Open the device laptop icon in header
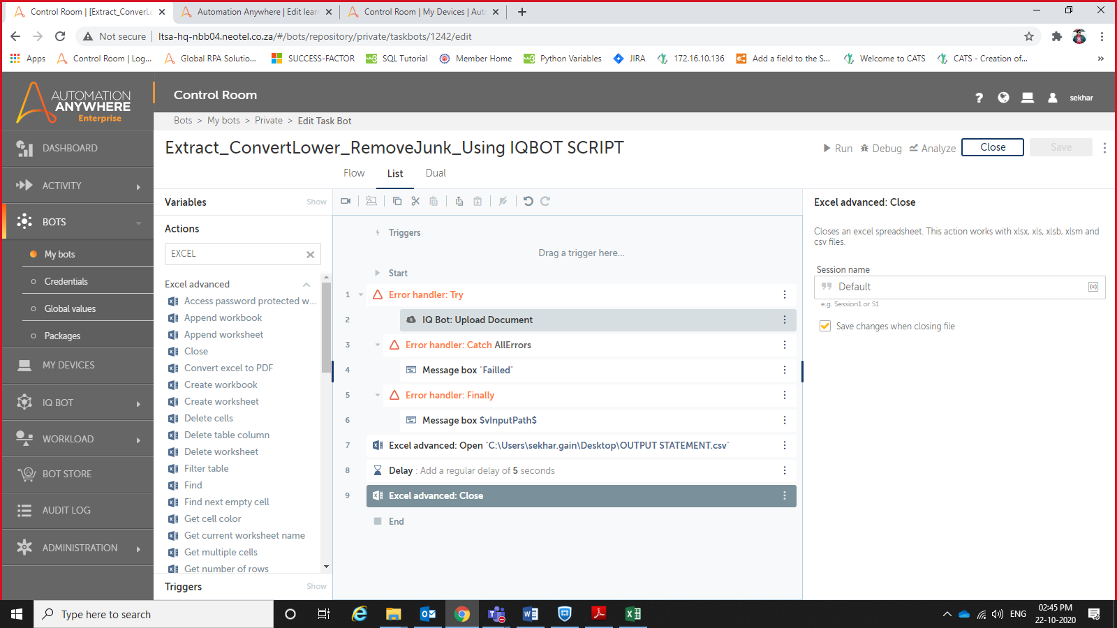The height and width of the screenshot is (628, 1117). pyautogui.click(x=1028, y=98)
